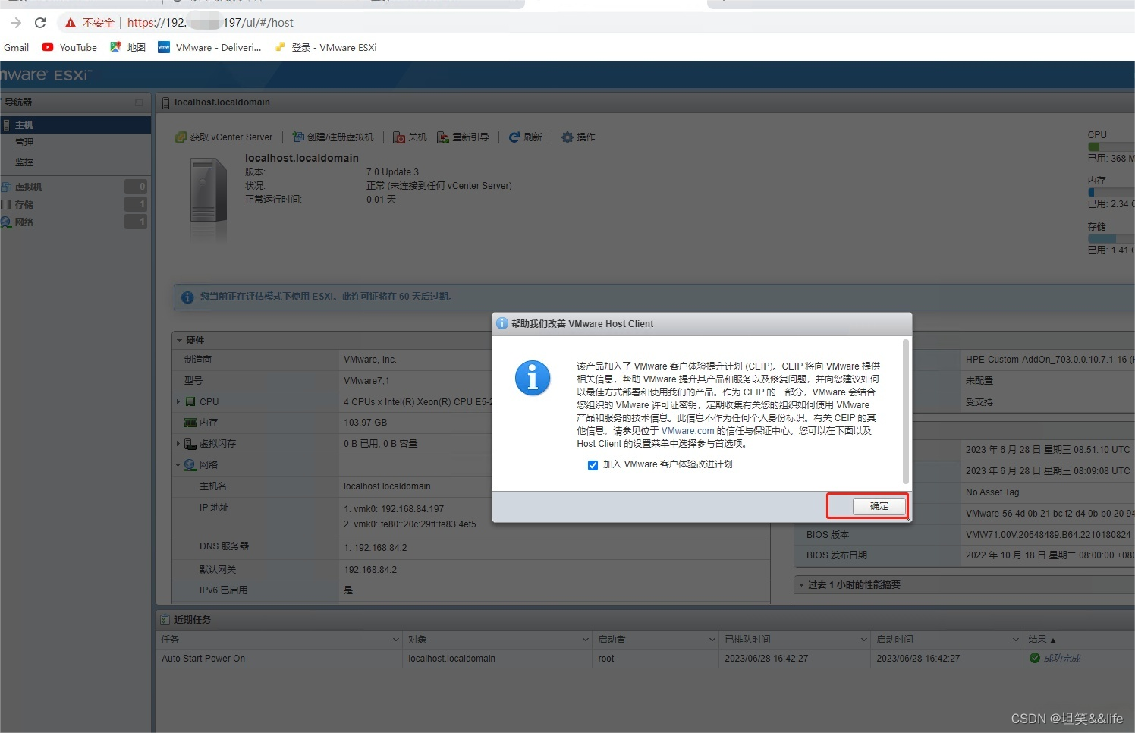
Task: Open the Gmail bookmark
Action: pos(16,47)
